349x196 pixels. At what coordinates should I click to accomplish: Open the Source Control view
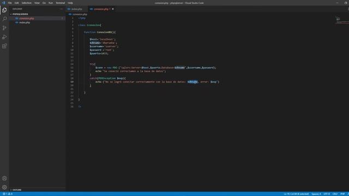click(4, 28)
